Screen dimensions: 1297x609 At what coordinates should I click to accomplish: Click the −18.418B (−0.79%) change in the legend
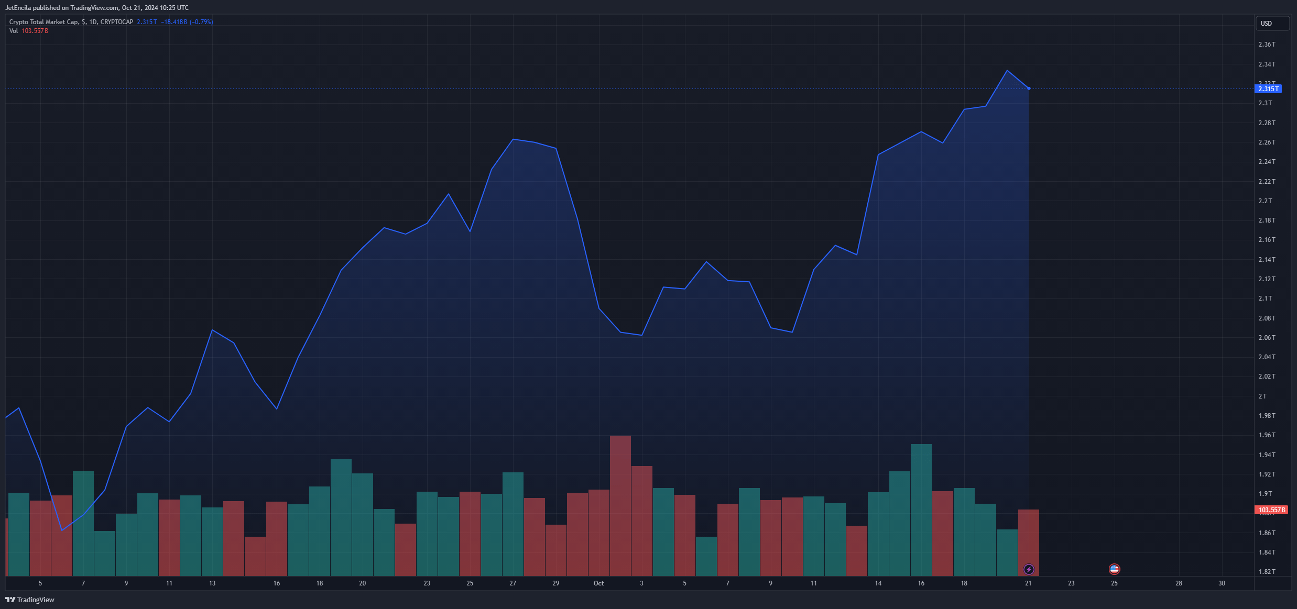[x=187, y=22]
